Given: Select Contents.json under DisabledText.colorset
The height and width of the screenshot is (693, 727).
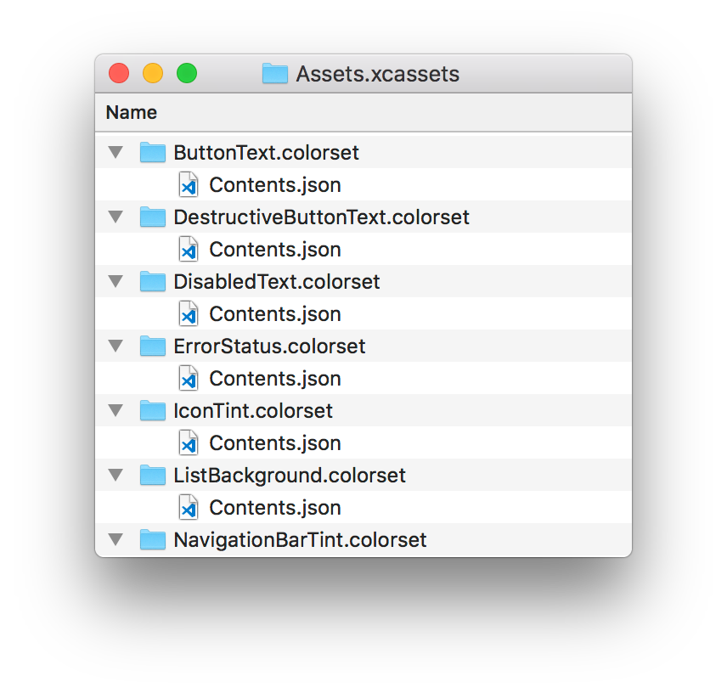Looking at the screenshot, I should click(274, 314).
